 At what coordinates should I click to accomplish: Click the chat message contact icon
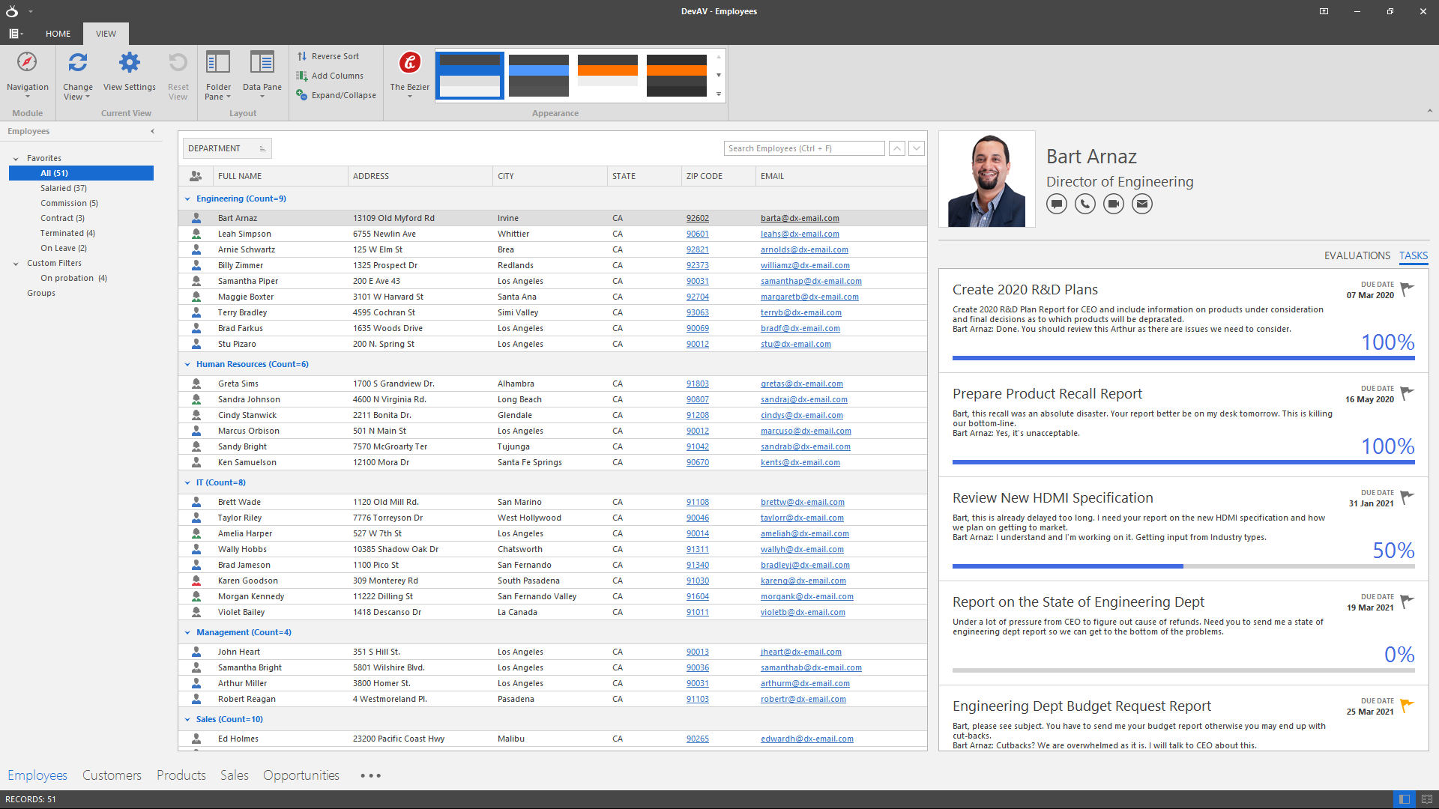[1057, 204]
